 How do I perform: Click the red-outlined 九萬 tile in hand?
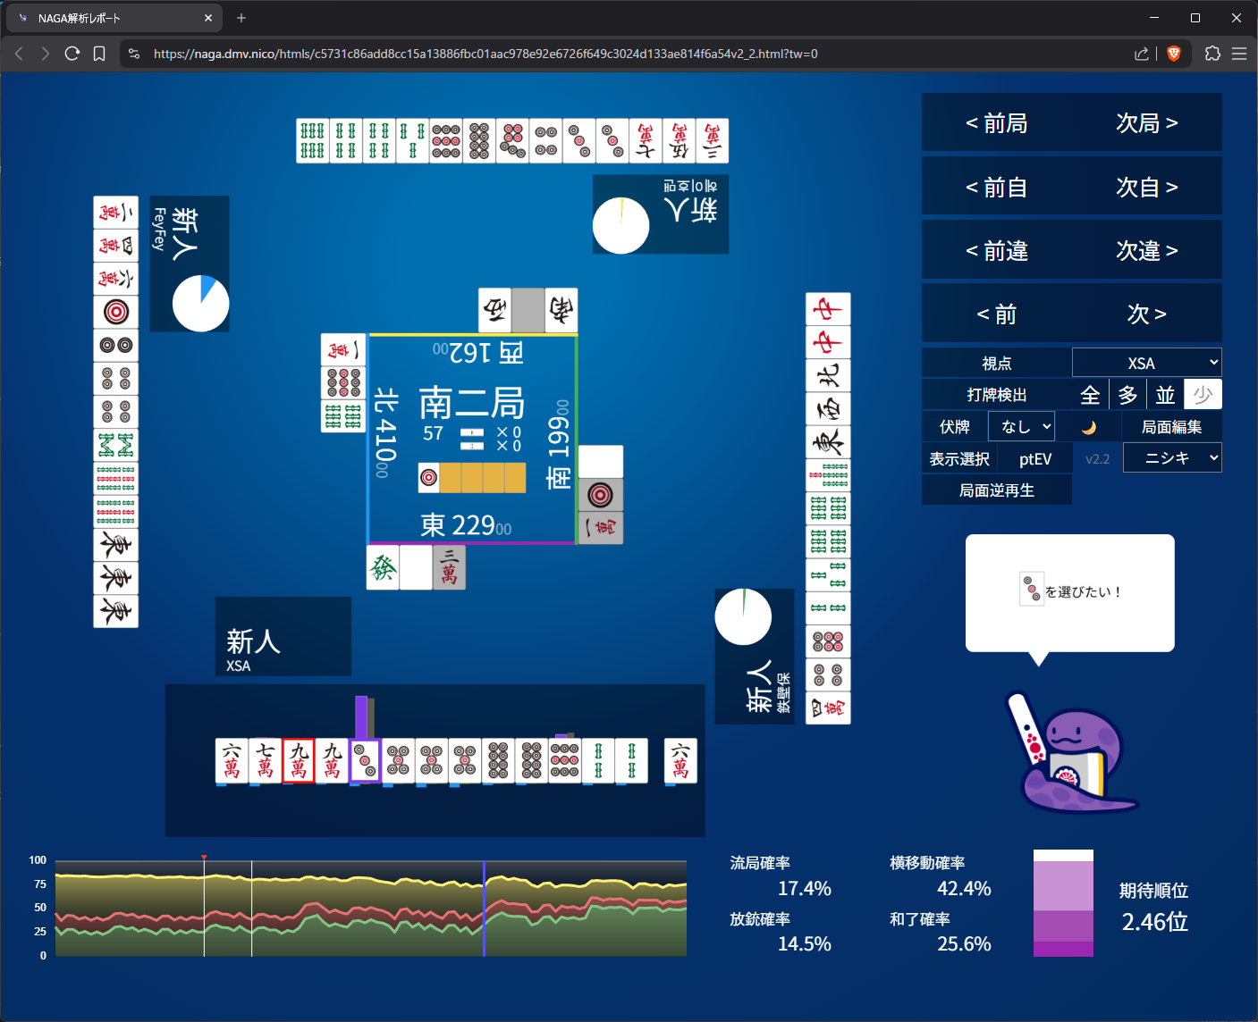[x=299, y=761]
